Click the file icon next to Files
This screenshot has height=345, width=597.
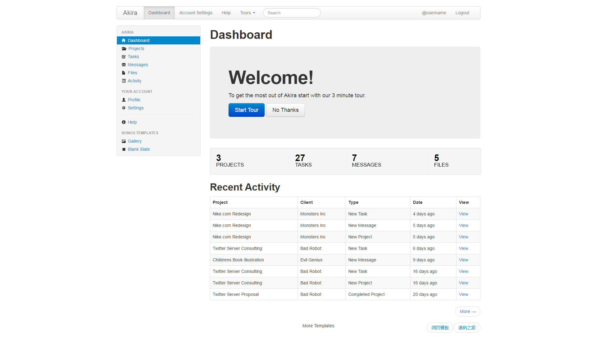pyautogui.click(x=124, y=73)
